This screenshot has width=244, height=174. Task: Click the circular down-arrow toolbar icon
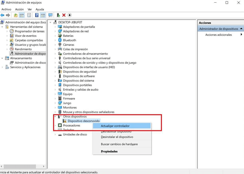coord(69,15)
